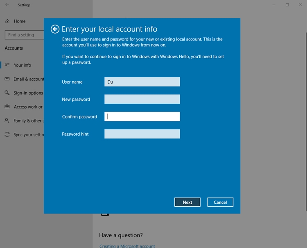The width and height of the screenshot is (307, 248).
Task: Select Your info in the sidebar
Action: 23,65
